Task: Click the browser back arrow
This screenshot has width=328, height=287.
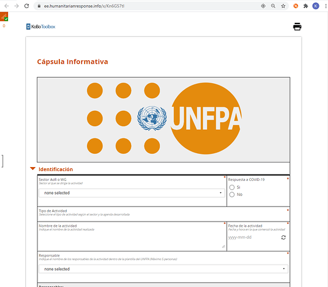Action: coord(6,6)
